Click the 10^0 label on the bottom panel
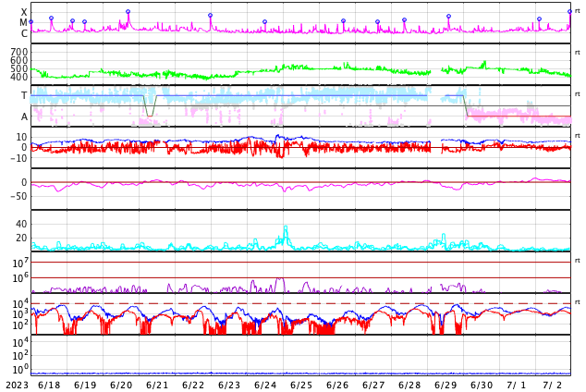The height and width of the screenshot is (392, 586). click(20, 370)
